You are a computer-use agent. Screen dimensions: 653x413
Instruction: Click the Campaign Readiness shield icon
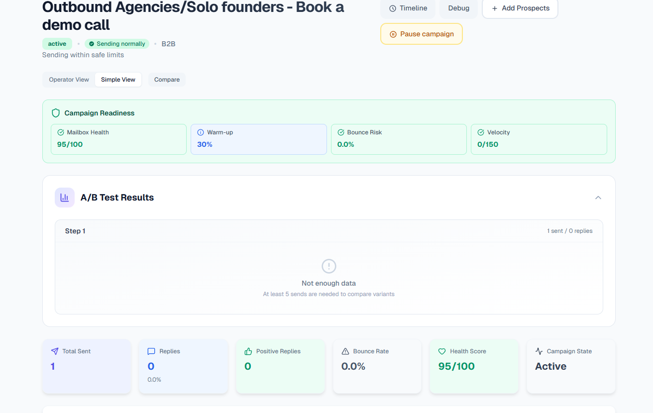pyautogui.click(x=55, y=112)
